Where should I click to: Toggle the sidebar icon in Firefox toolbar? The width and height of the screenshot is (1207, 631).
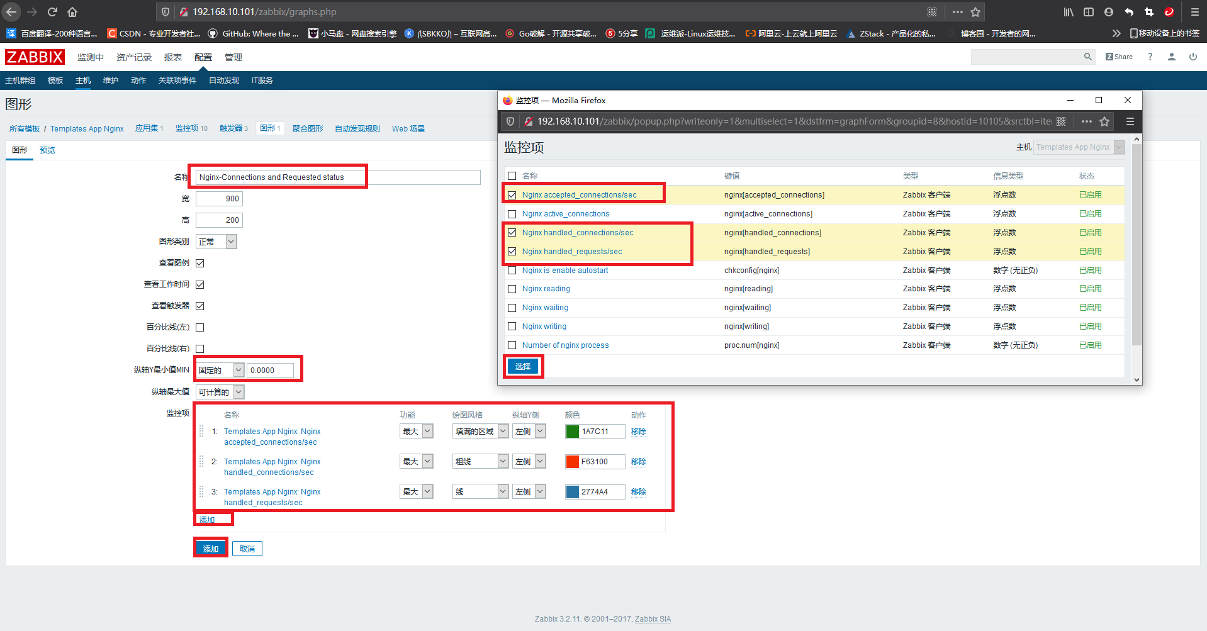pos(1089,12)
